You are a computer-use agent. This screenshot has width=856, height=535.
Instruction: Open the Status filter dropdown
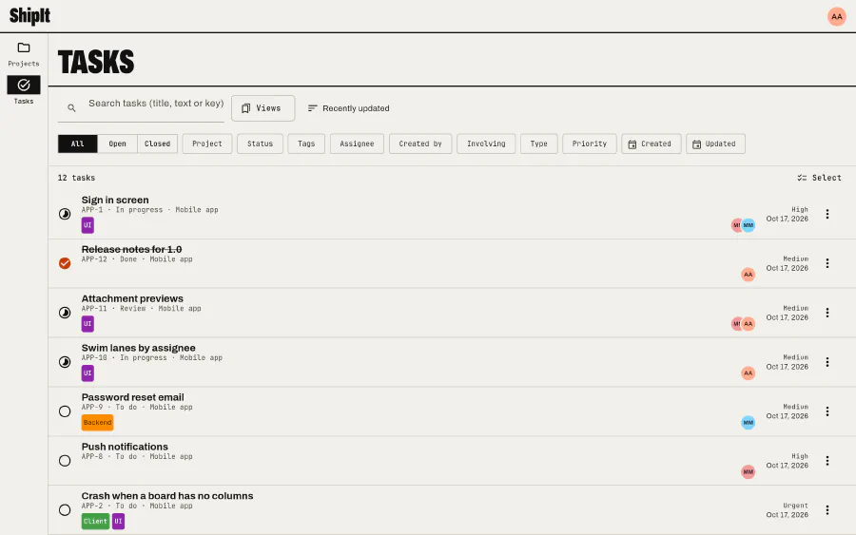point(260,143)
